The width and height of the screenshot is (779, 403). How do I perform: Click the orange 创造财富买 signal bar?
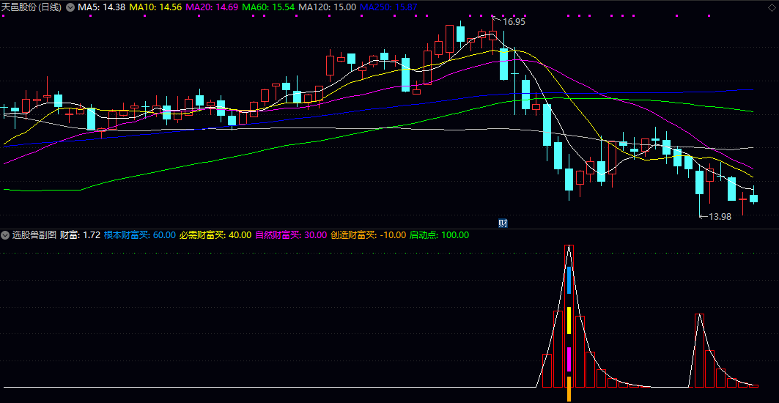(x=569, y=389)
